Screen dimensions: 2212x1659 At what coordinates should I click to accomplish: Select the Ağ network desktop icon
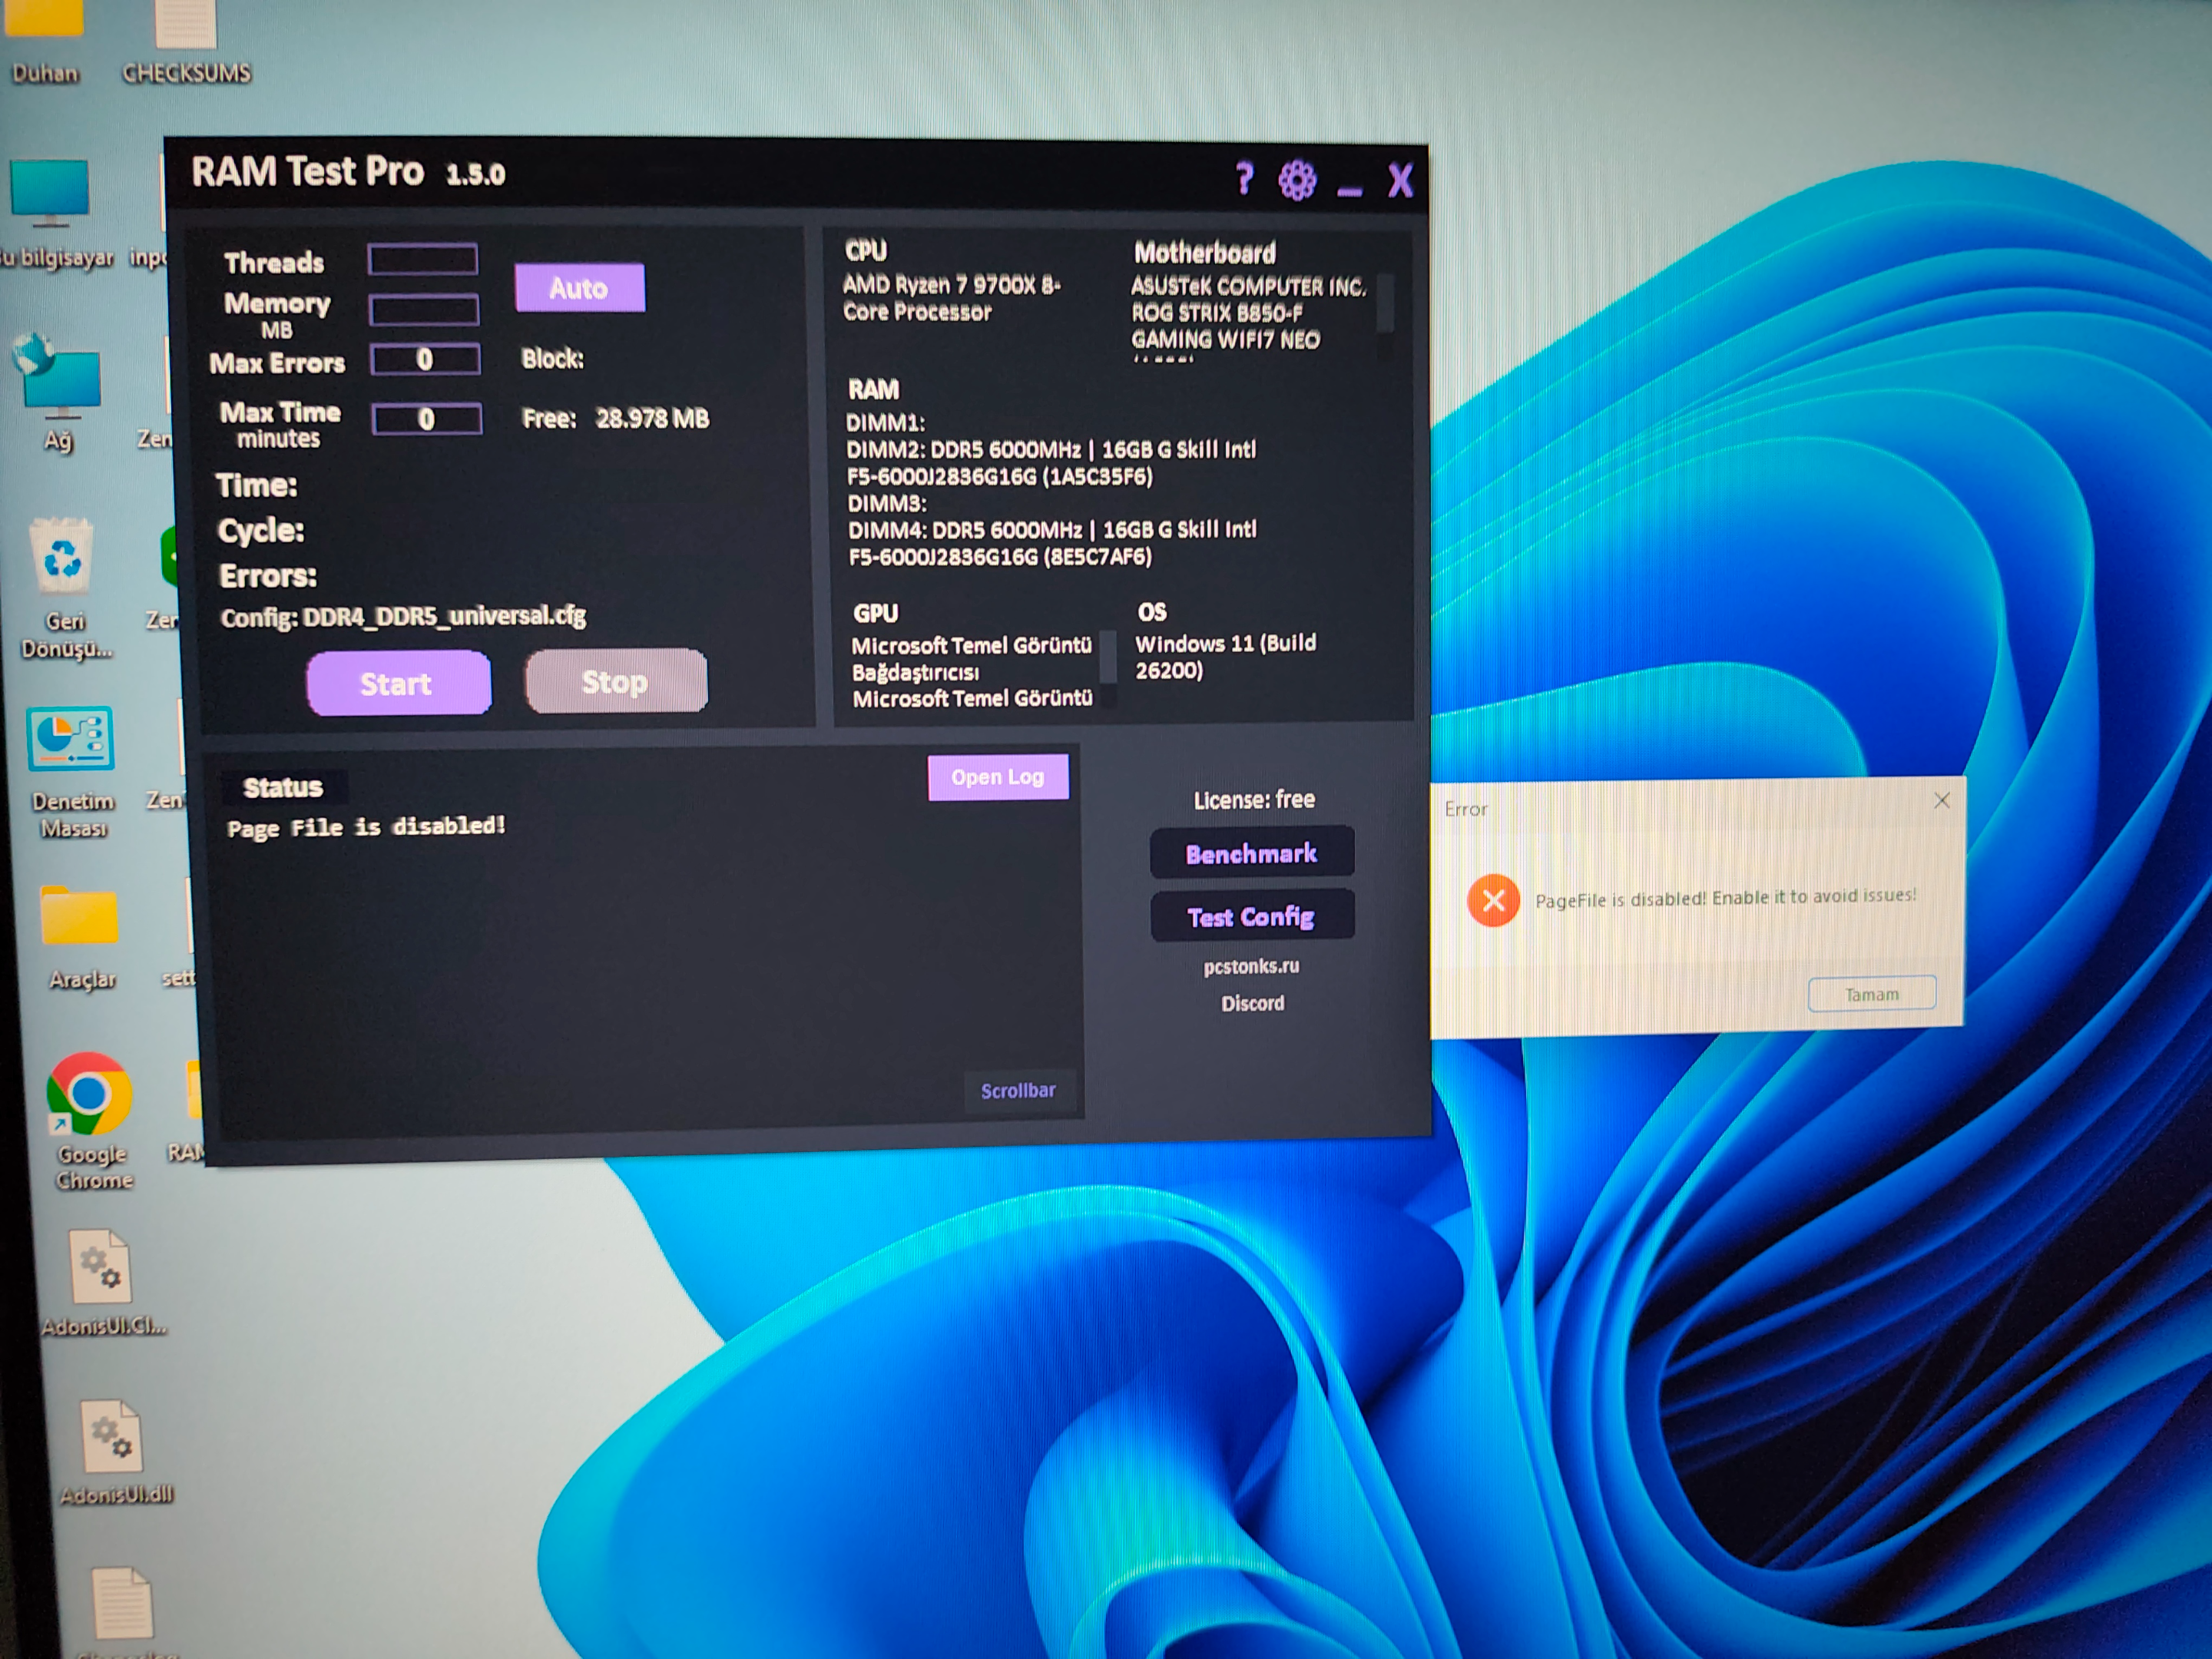coord(60,392)
